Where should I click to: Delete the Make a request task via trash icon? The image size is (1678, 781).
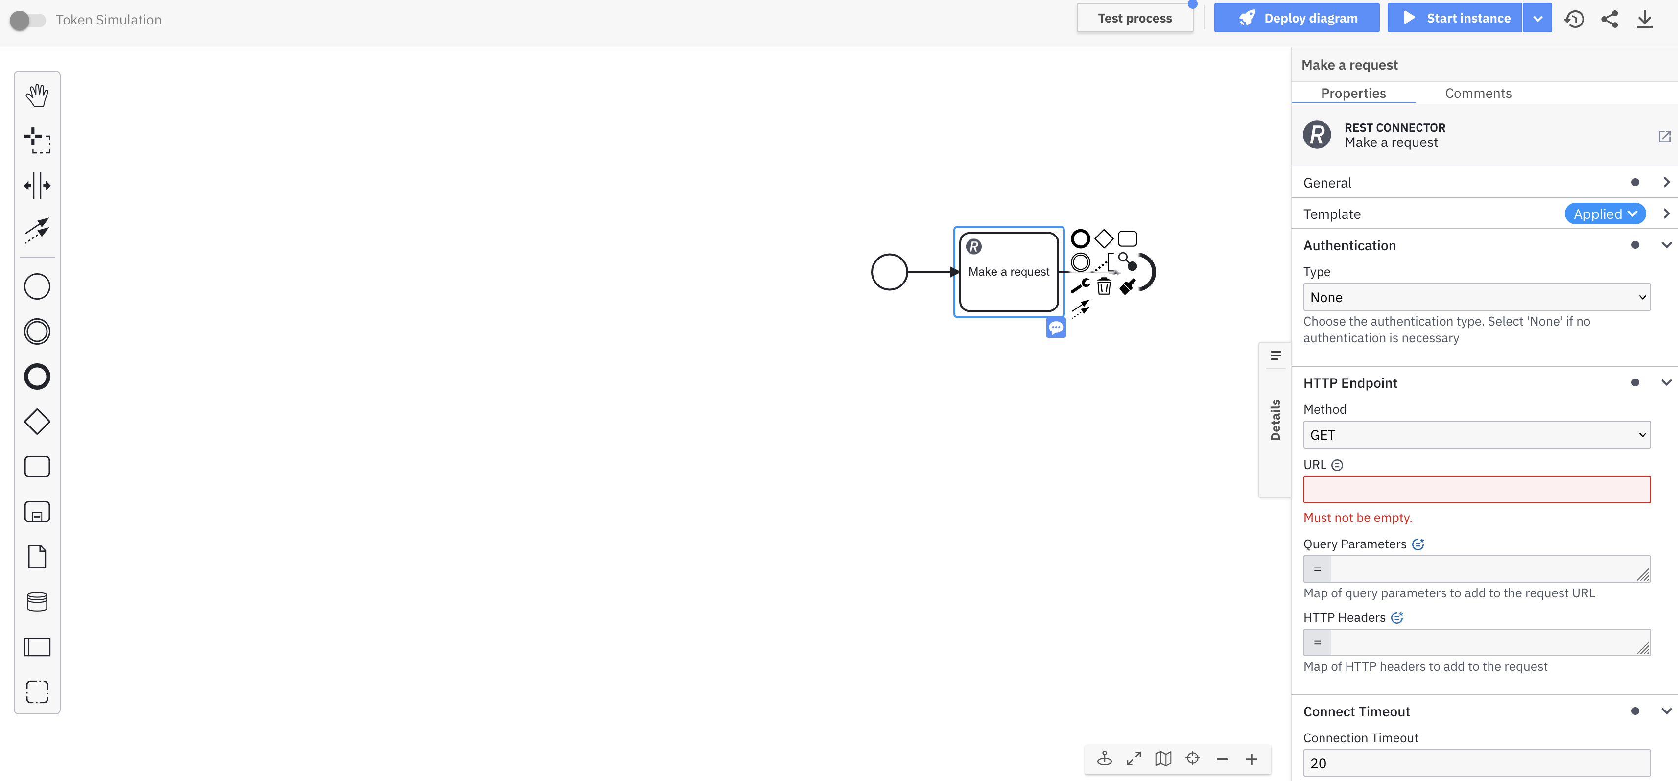click(1104, 286)
